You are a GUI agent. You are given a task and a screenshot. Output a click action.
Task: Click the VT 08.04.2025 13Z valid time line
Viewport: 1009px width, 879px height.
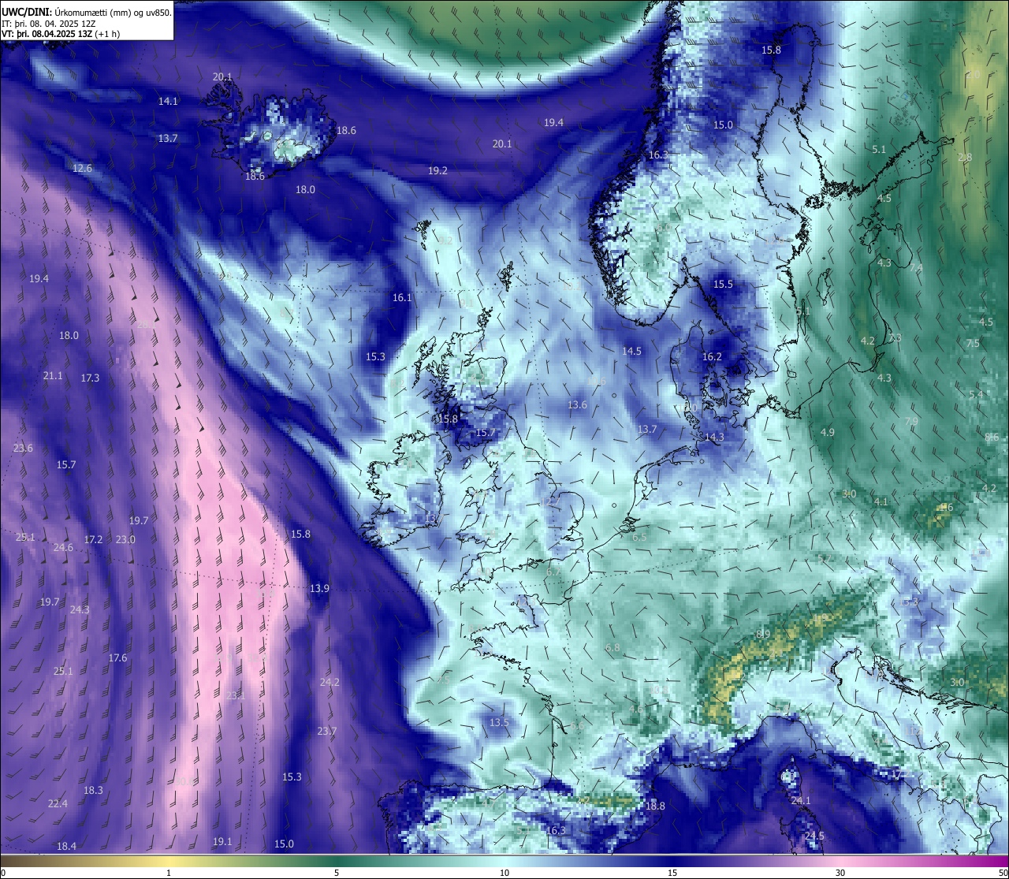(61, 34)
